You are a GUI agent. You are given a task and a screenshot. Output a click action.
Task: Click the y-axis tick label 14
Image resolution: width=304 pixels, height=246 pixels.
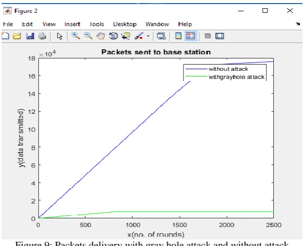(32, 94)
